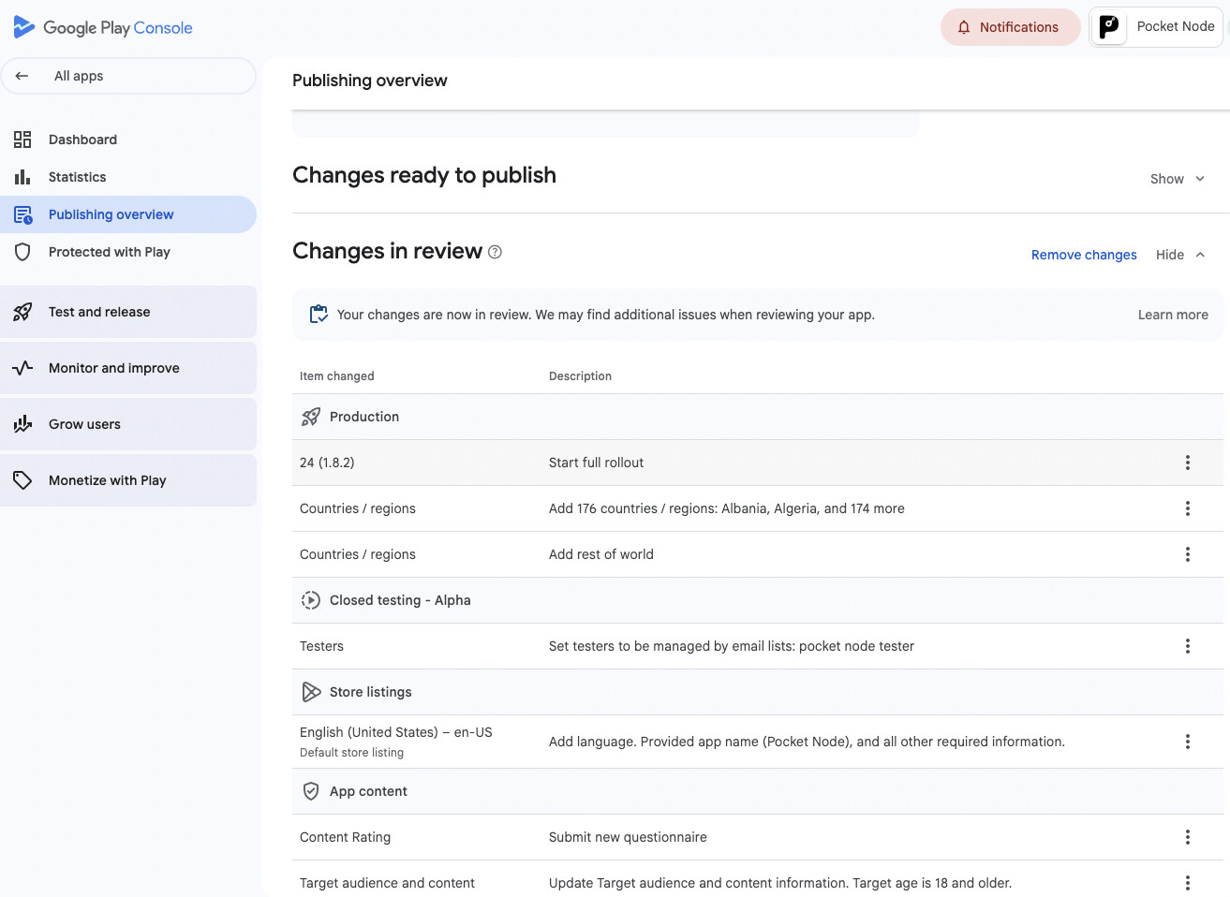Expand the Monetize with Play menu
Image resolution: width=1230 pixels, height=897 pixels.
128,480
